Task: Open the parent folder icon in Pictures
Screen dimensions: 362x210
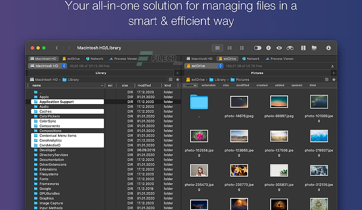Action: pyautogui.click(x=199, y=102)
